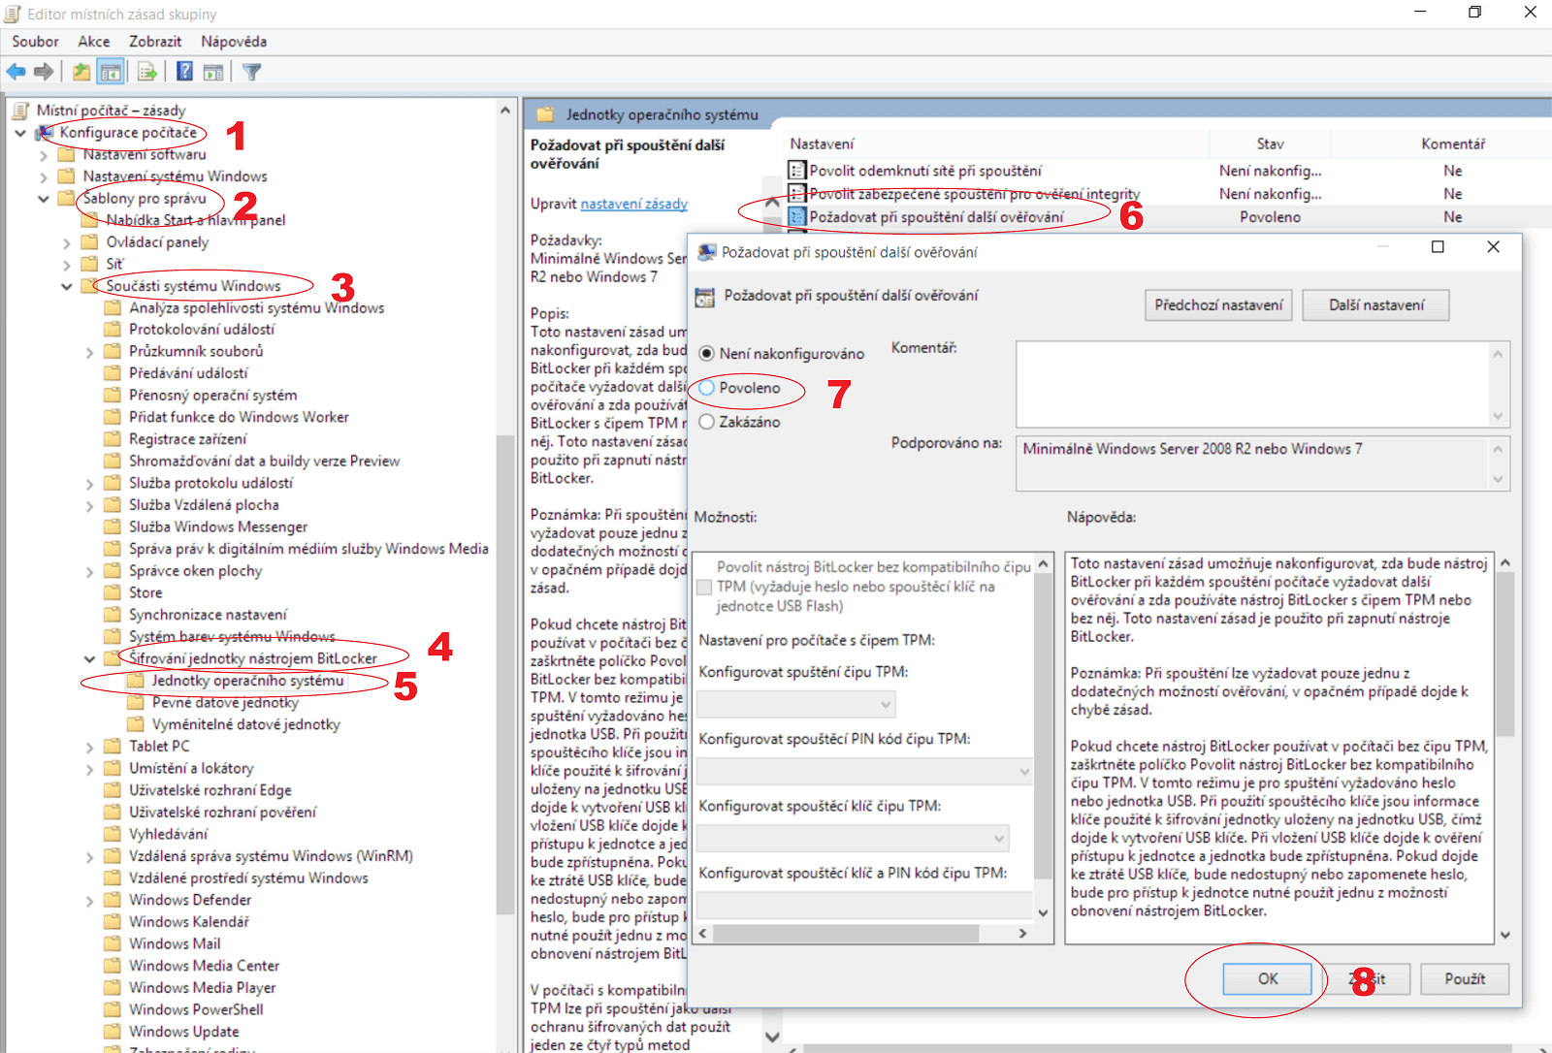
Task: Check Povolit nástroj BitLocker bez kompatibilního čipu TPM
Action: pos(705,587)
